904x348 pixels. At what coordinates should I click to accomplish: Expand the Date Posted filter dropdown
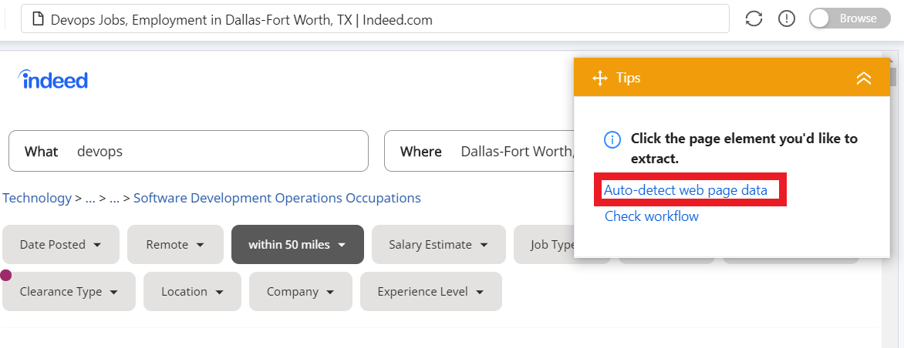coord(60,245)
